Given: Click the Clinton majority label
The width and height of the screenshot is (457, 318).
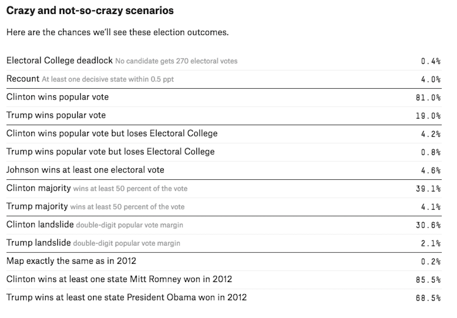Looking at the screenshot, I should tap(39, 188).
